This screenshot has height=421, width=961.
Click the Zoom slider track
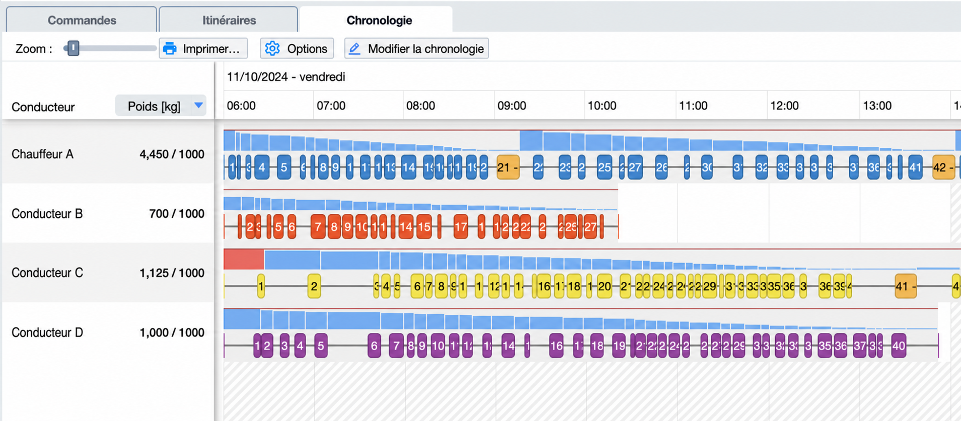click(110, 48)
